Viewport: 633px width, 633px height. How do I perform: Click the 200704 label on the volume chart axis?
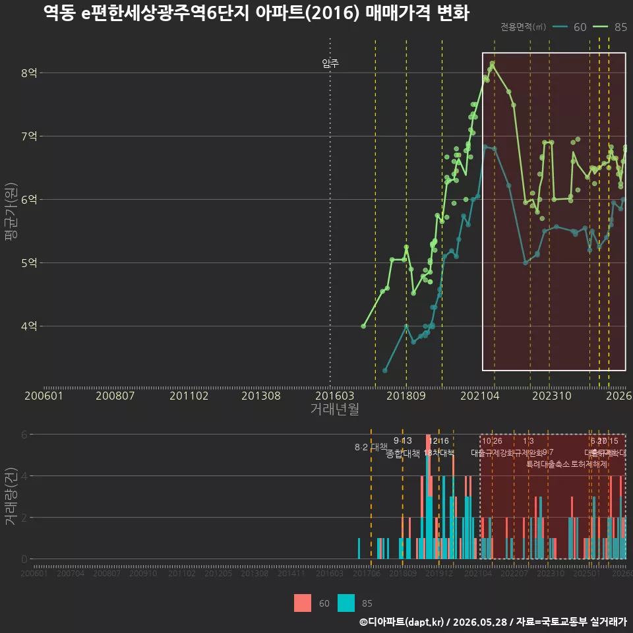click(71, 573)
